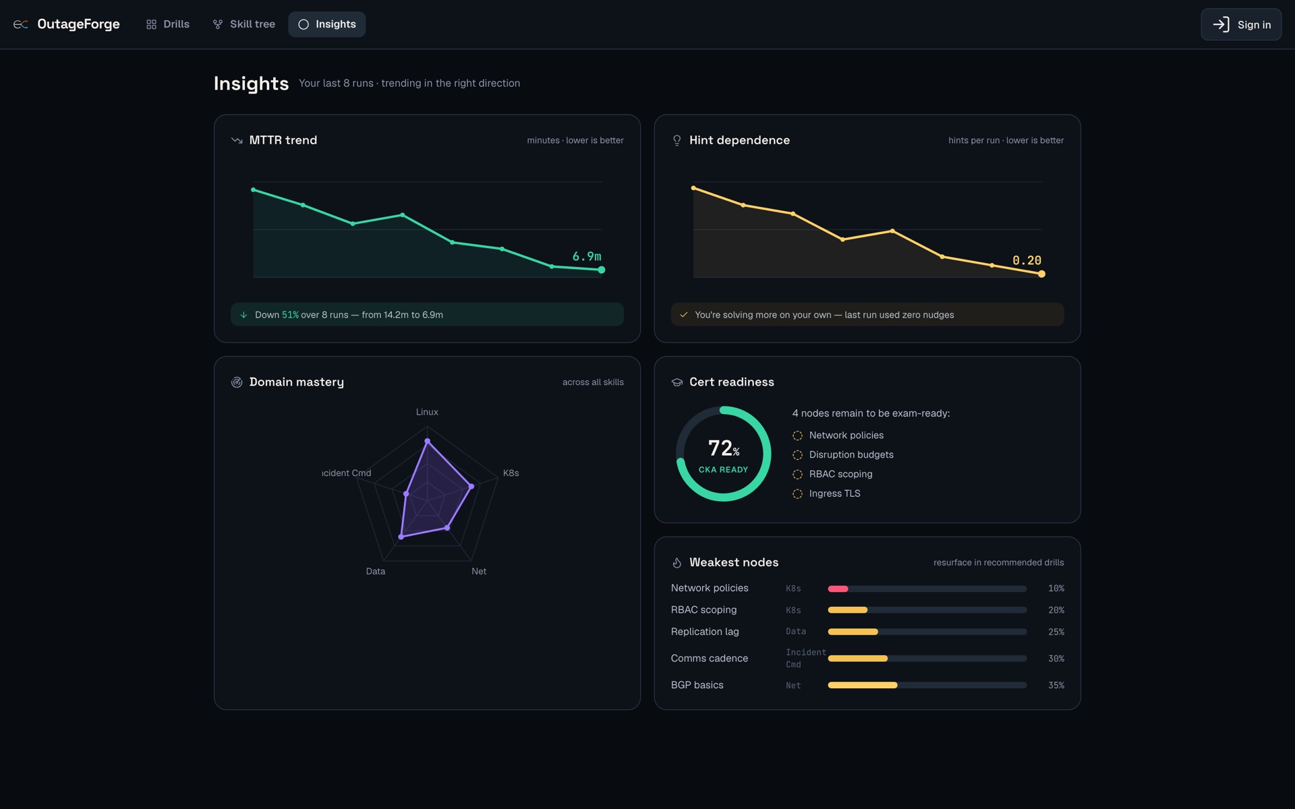Viewport: 1295px width, 809px height.
Task: Click RBAC scoping in Weakest nodes
Action: coord(703,610)
